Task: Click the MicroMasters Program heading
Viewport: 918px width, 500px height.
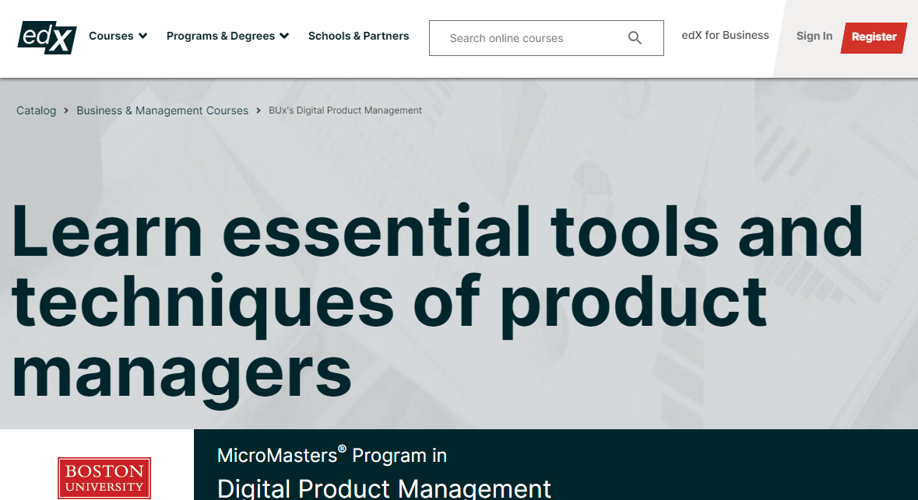Action: pos(332,454)
